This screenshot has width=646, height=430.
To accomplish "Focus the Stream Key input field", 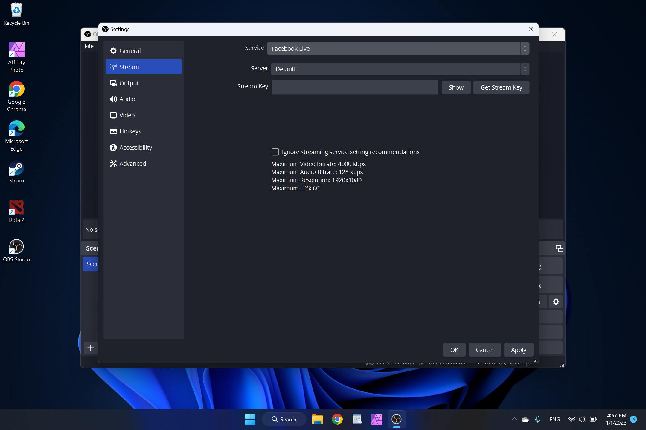I will click(x=355, y=87).
